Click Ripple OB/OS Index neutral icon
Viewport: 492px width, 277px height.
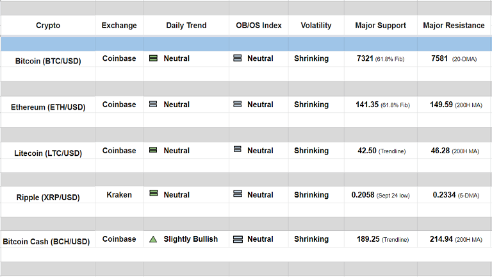pos(237,194)
